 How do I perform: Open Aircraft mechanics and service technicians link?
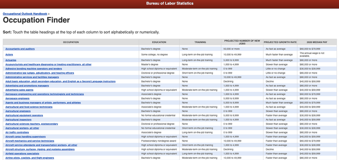pyautogui.click(x=30, y=141)
